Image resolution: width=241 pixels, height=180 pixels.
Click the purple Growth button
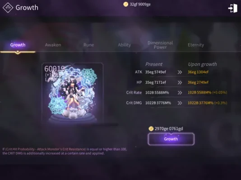[x=171, y=139]
